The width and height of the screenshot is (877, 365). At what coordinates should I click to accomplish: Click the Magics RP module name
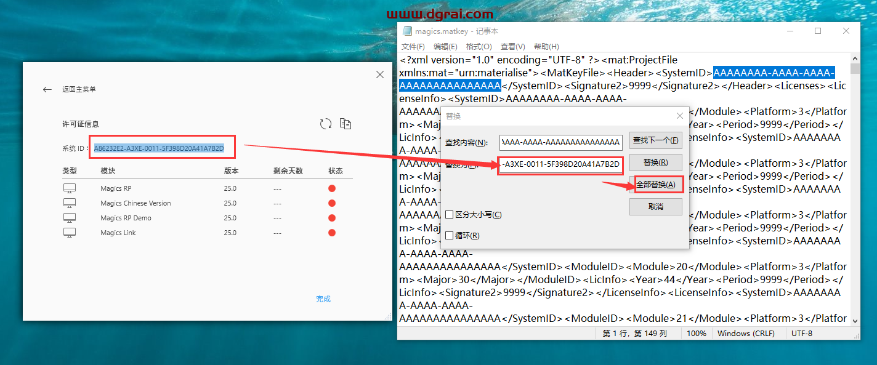pyautogui.click(x=116, y=188)
